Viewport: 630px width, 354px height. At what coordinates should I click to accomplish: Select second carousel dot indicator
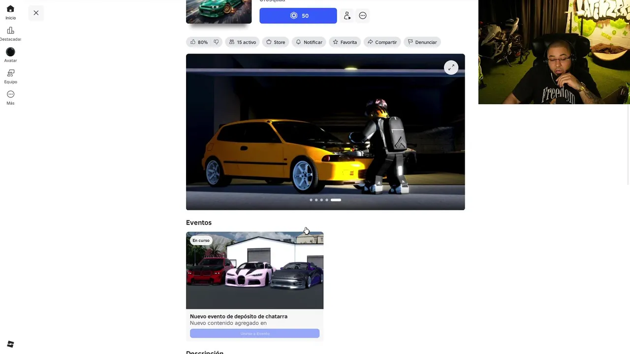[316, 200]
